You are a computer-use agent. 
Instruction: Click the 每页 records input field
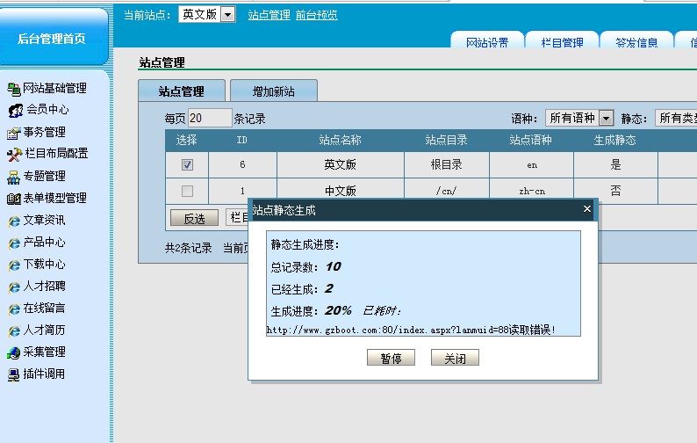(210, 118)
